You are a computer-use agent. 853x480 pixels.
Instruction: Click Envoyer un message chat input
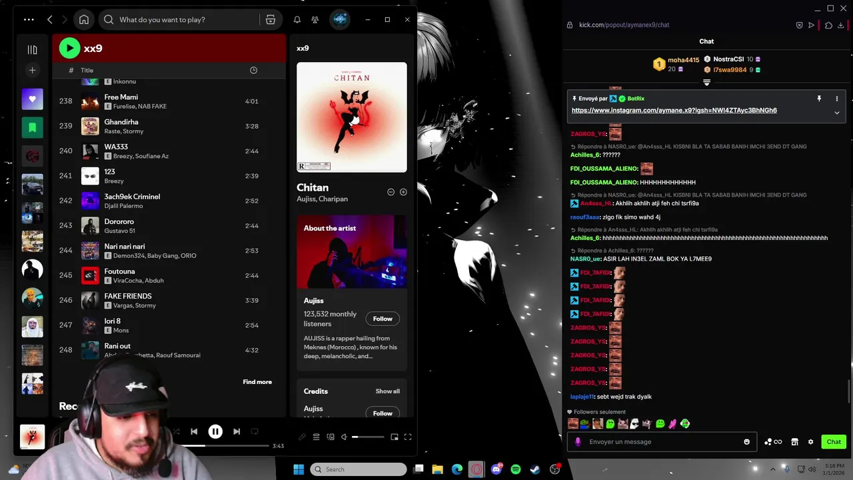coord(662,441)
